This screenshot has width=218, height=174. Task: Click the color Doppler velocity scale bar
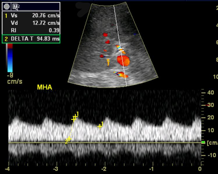coord(10,58)
